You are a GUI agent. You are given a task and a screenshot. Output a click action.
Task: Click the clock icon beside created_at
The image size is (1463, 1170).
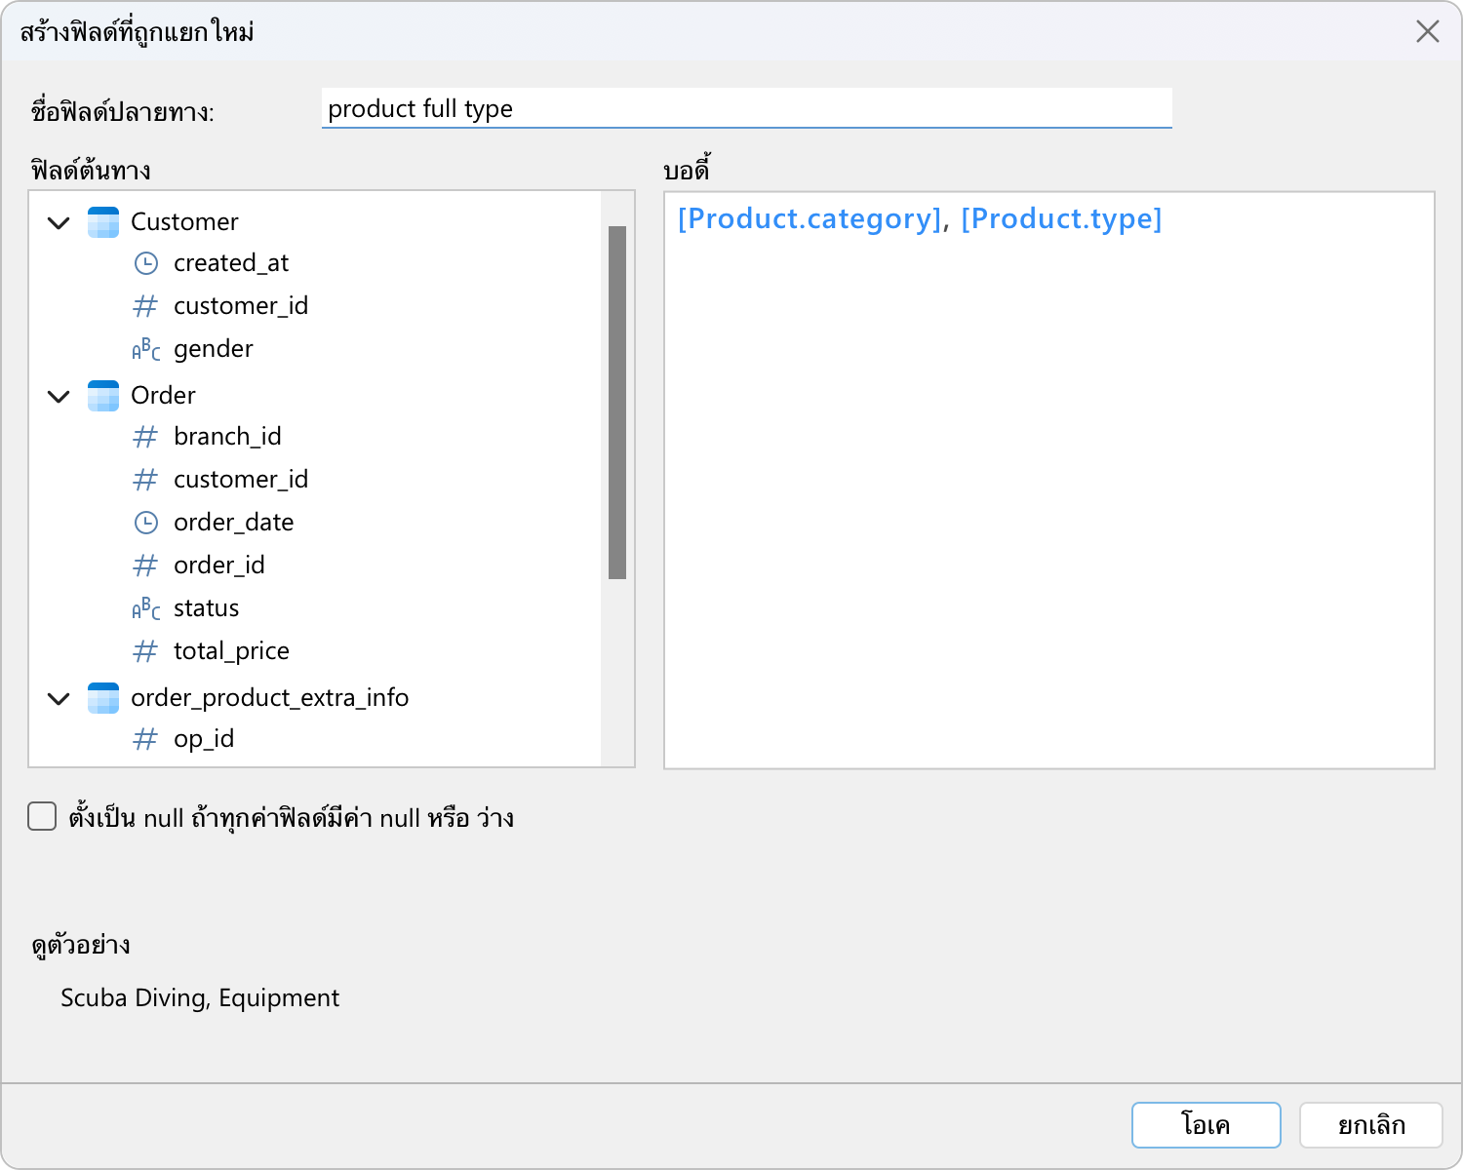145,263
